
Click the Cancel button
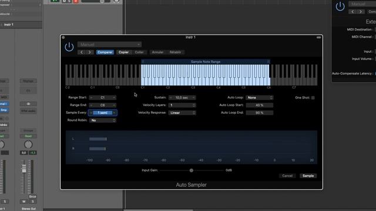[x=287, y=176]
